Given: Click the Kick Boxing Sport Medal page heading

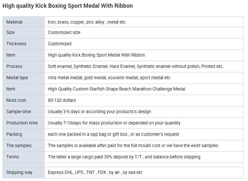Looking at the screenshot, I should pos(68,6).
